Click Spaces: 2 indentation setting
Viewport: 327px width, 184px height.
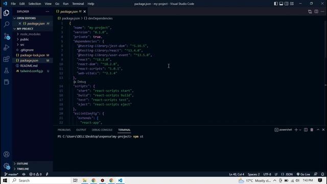(253, 174)
